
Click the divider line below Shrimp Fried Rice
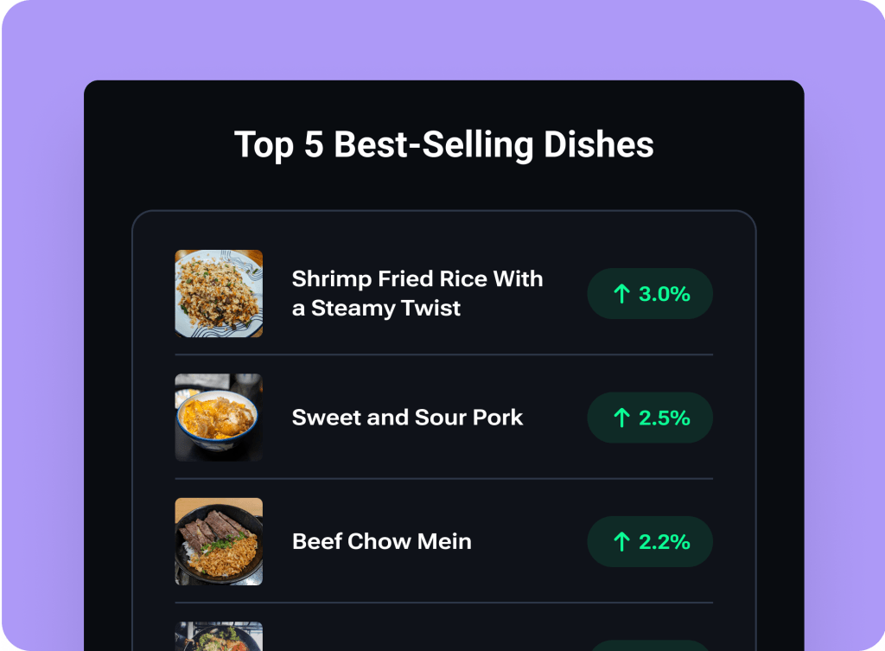tap(443, 354)
